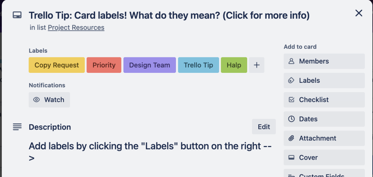Viewport: 373px width, 177px height.
Task: Click the green Halp label
Action: 234,65
